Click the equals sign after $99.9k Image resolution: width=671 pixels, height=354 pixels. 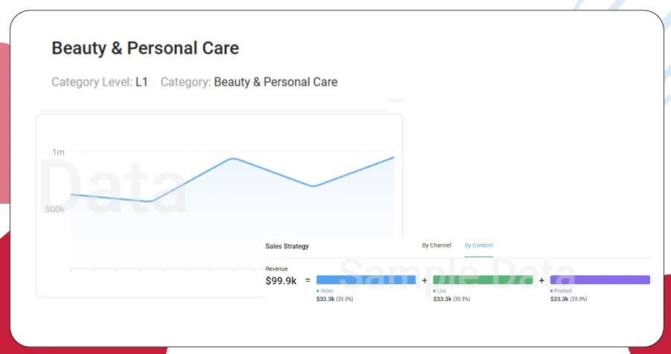point(307,280)
